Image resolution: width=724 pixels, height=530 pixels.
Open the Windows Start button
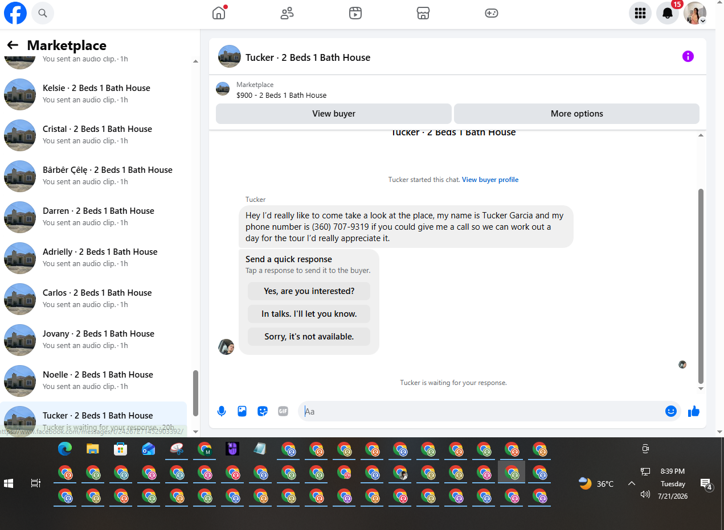9,483
